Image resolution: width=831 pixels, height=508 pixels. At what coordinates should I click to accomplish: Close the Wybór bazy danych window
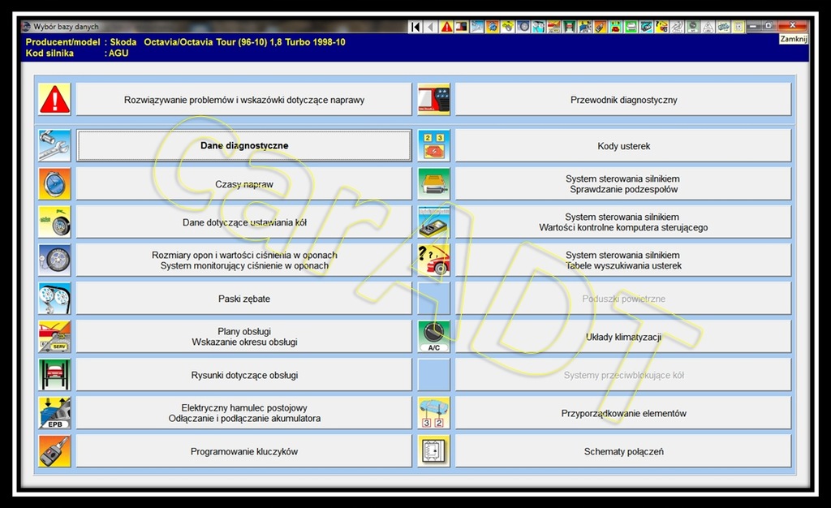[x=793, y=25]
